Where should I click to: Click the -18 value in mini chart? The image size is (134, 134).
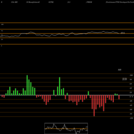[87, 127]
